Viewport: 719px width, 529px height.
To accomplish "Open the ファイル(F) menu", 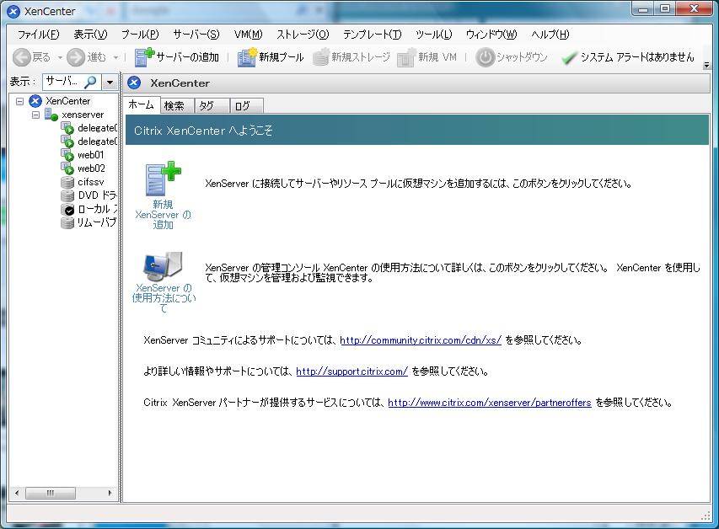I will click(x=39, y=35).
